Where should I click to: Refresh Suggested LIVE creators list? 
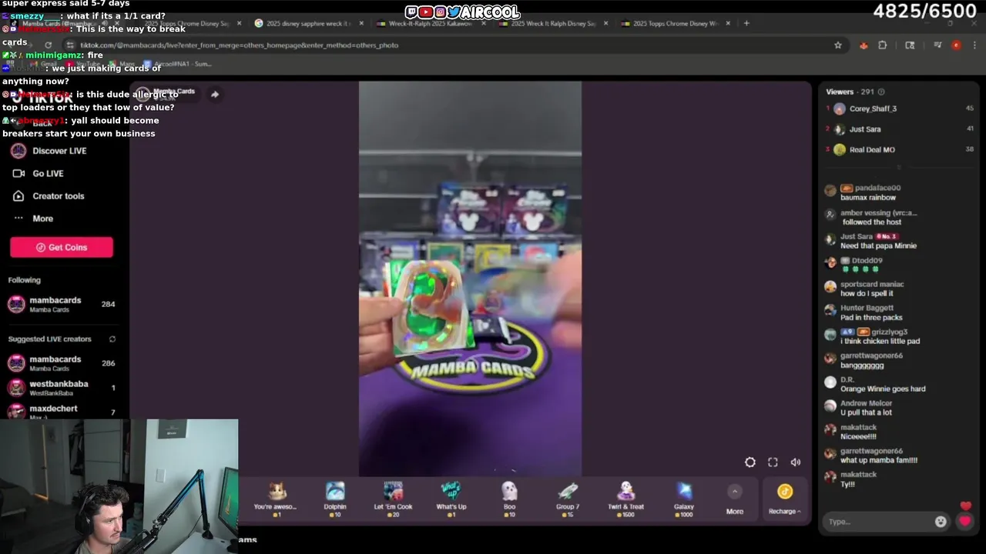click(x=112, y=339)
